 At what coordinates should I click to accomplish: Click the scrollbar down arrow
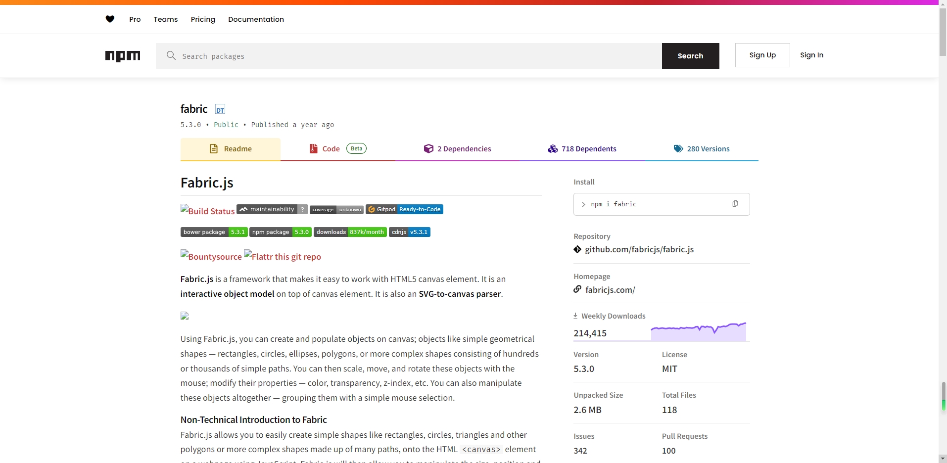click(x=943, y=459)
